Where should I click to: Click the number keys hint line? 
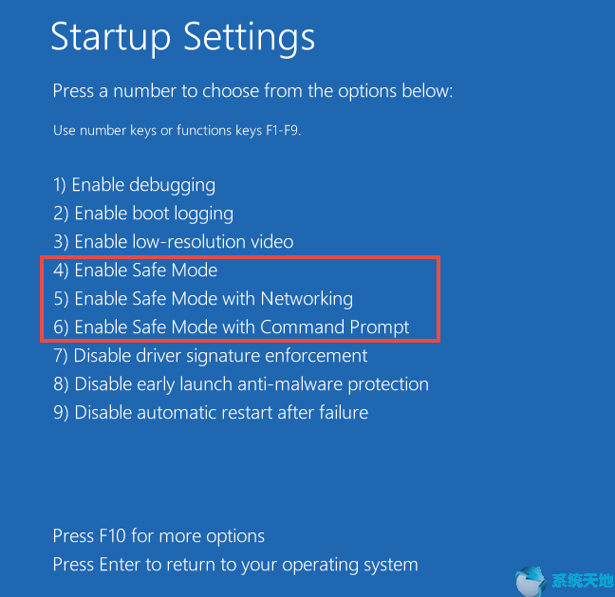177,131
